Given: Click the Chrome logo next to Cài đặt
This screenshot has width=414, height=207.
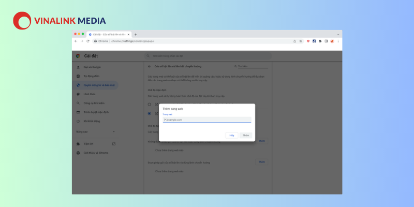Looking at the screenshot, I should click(78, 56).
